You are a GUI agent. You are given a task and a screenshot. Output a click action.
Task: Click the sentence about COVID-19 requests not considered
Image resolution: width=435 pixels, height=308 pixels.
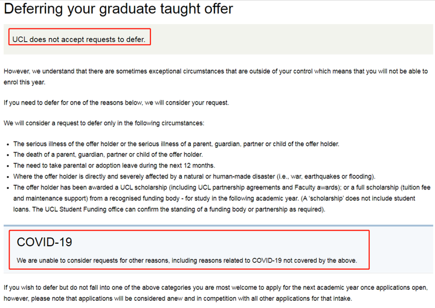tap(187, 260)
